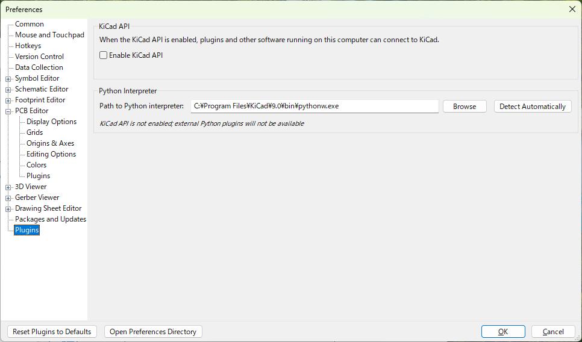Select Common in the preferences tree
Screen dimensions: 582x342
[x=30, y=24]
